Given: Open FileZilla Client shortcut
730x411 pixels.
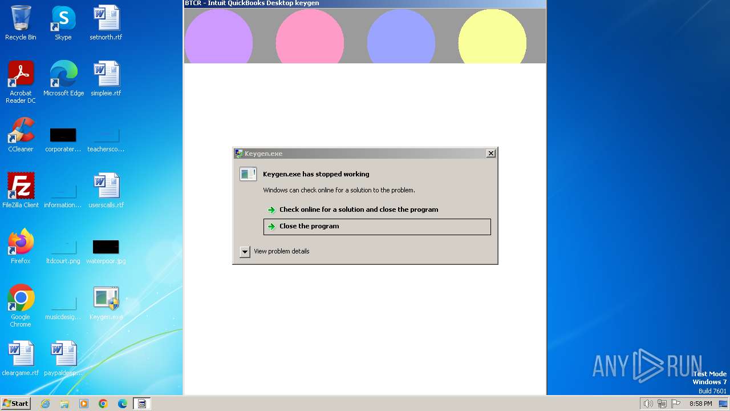Looking at the screenshot, I should click(x=21, y=190).
